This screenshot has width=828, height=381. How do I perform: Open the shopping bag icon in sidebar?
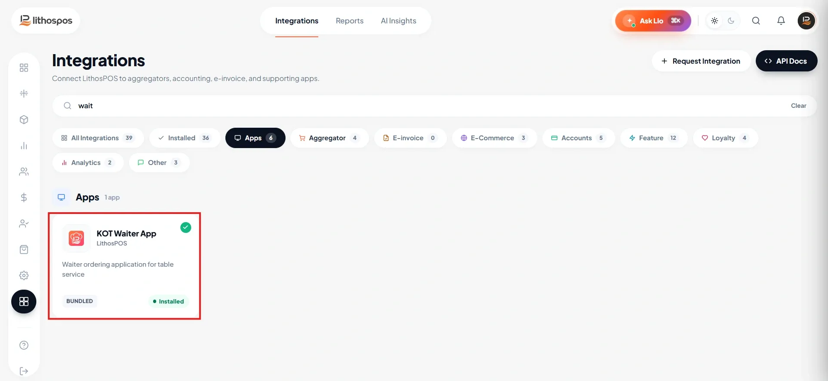[x=24, y=249]
